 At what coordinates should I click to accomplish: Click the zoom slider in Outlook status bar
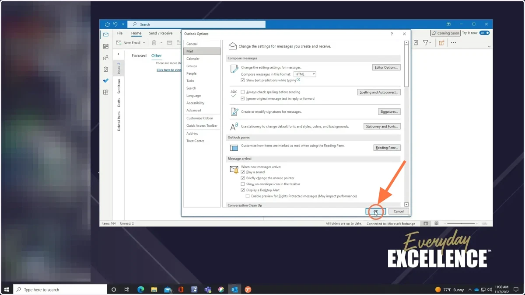tap(462, 223)
